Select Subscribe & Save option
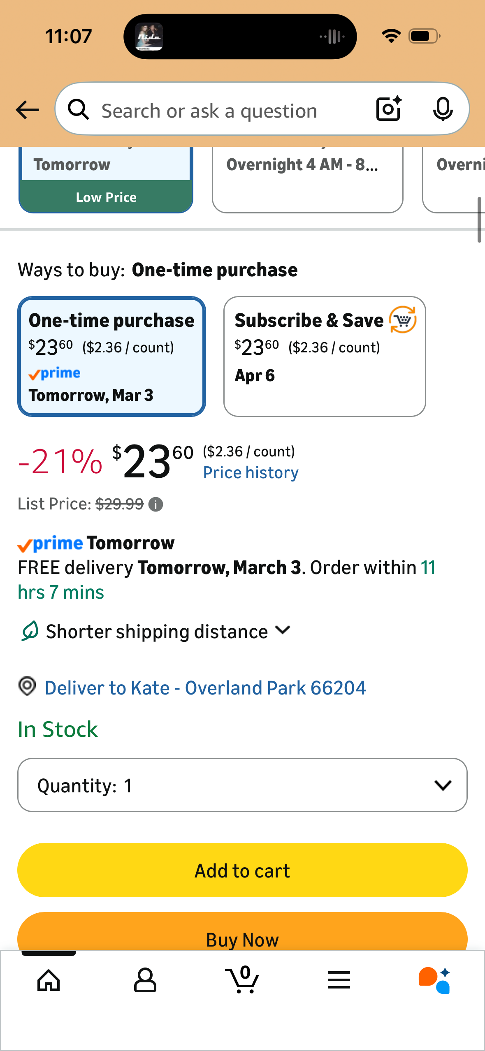 (324, 357)
